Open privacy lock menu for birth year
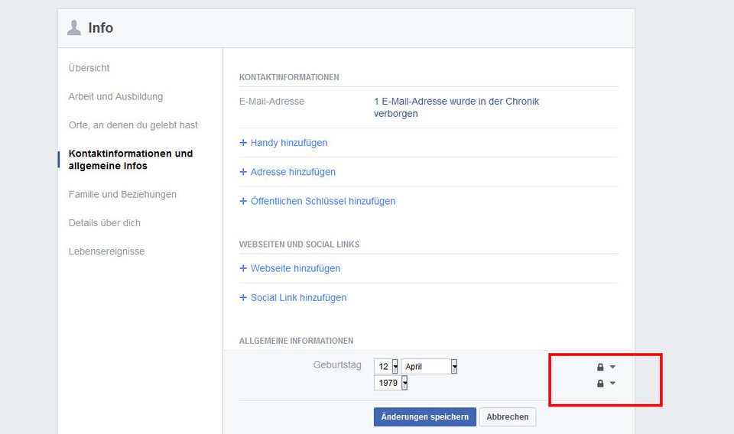Screen dimensions: 734x434 (606, 384)
